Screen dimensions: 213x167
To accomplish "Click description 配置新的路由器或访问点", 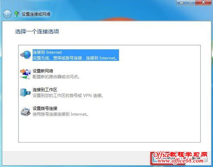I will coord(56,77).
